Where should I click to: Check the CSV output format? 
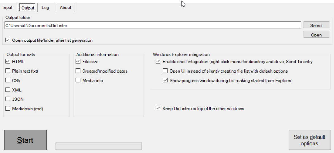(8, 80)
